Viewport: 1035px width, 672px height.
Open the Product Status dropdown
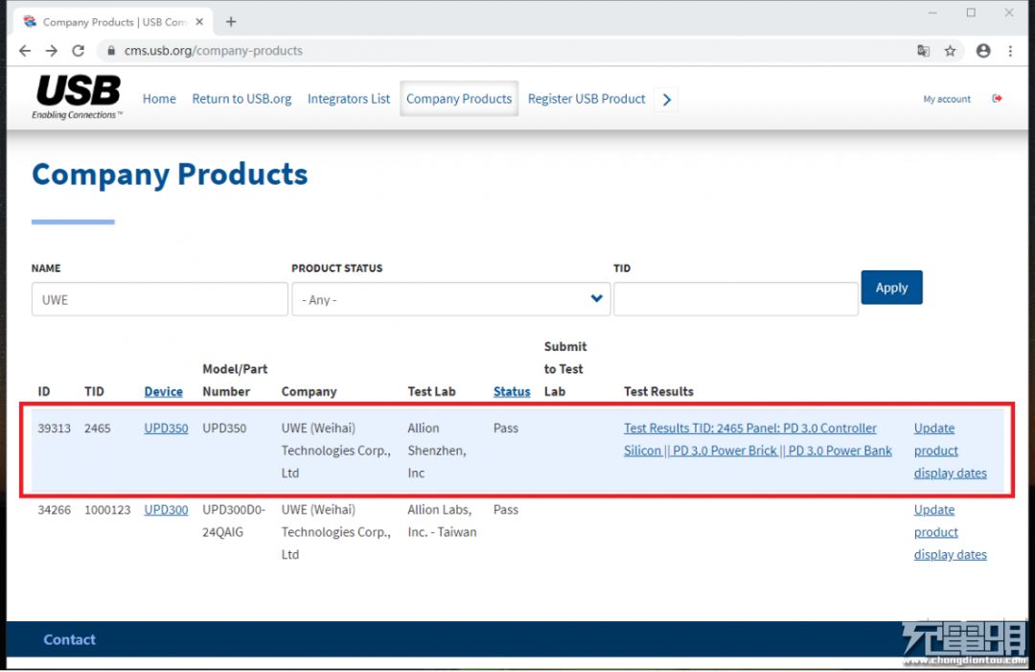[x=450, y=300]
